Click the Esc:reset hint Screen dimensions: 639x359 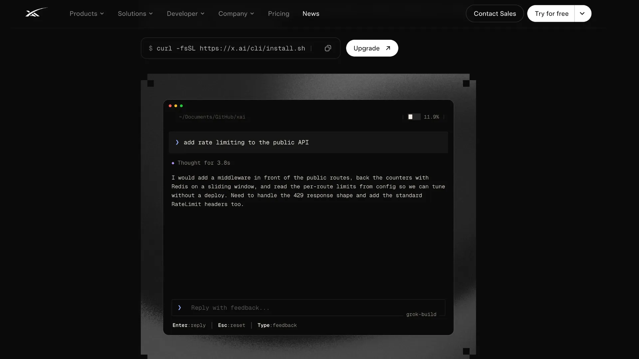click(x=232, y=325)
